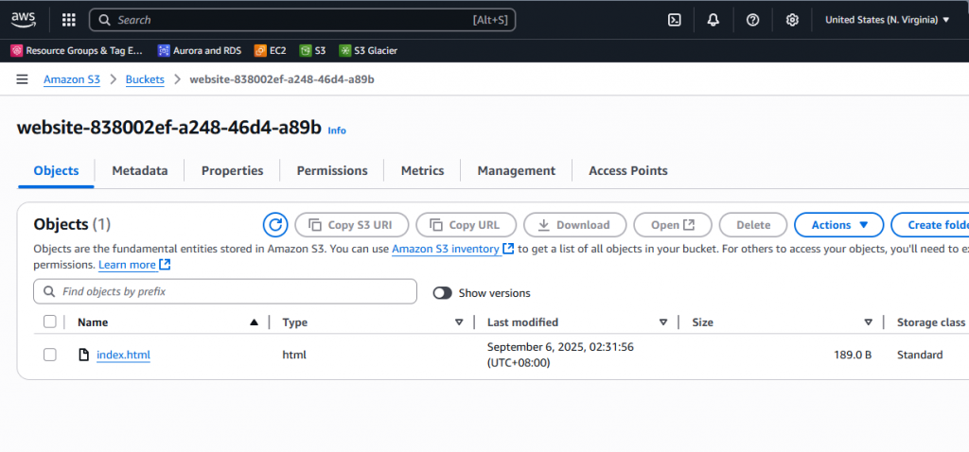The image size is (969, 452).
Task: Expand the Actions dropdown button
Action: [839, 225]
